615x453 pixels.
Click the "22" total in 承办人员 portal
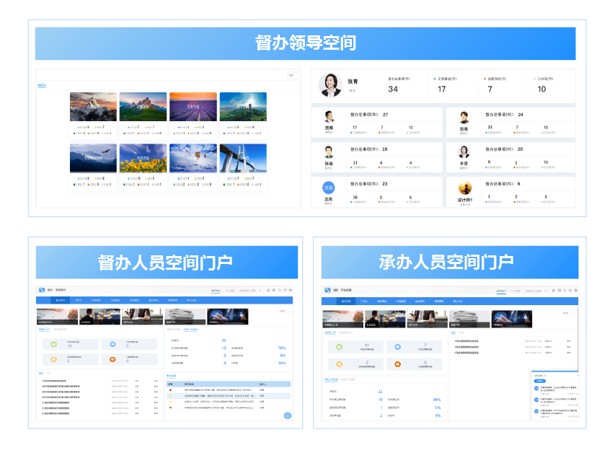(380, 392)
